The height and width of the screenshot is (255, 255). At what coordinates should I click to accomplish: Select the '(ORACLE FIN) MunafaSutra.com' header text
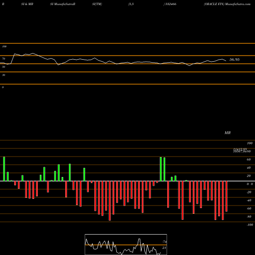tap(227, 4)
